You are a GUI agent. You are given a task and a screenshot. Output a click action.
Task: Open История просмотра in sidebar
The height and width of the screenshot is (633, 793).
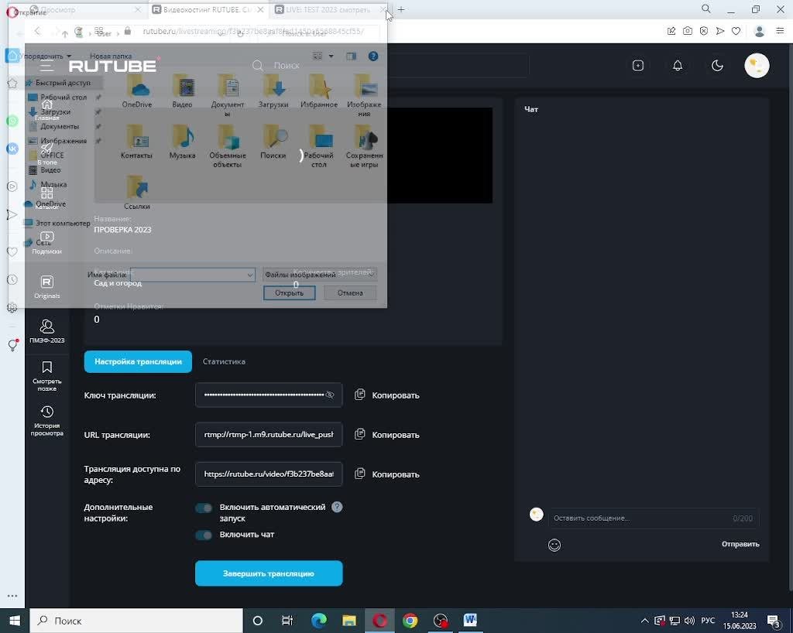46,420
